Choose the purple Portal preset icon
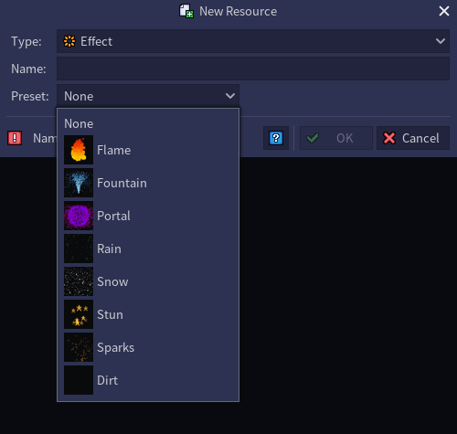 click(79, 216)
